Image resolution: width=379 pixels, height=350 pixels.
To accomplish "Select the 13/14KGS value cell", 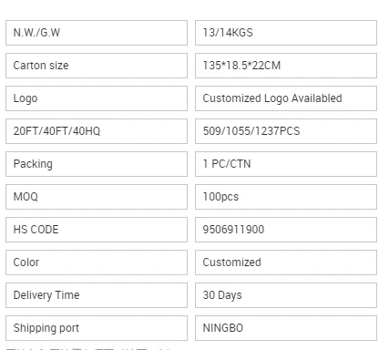I will coord(286,33).
